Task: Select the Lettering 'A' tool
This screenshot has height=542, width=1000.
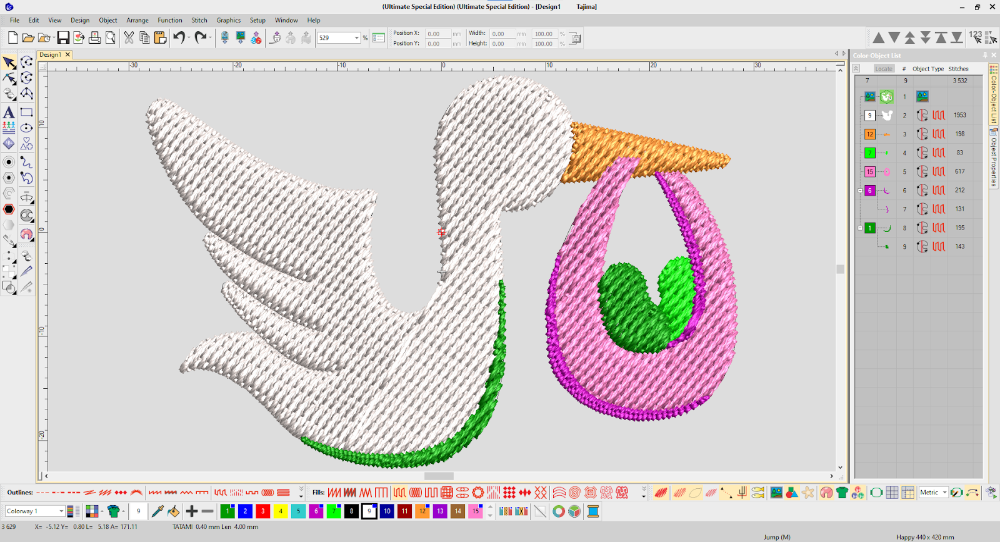Action: [9, 113]
